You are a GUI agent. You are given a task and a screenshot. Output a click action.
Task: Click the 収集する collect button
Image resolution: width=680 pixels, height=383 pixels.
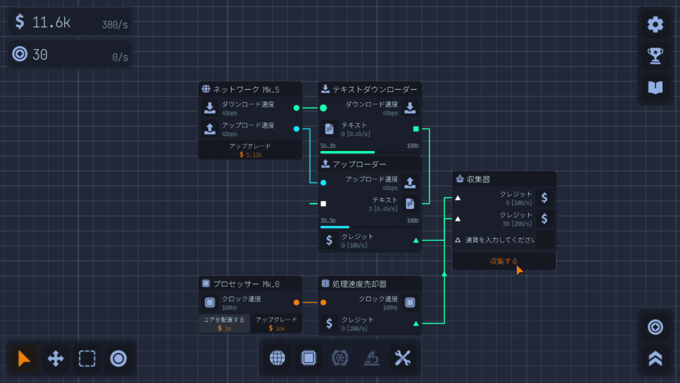coord(504,261)
